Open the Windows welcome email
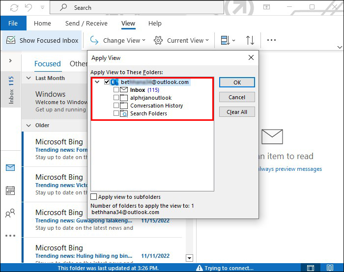 [x=55, y=102]
